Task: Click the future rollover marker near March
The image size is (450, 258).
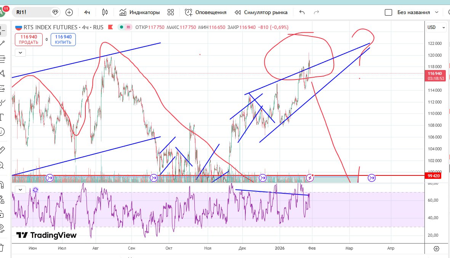Action: pyautogui.click(x=372, y=178)
